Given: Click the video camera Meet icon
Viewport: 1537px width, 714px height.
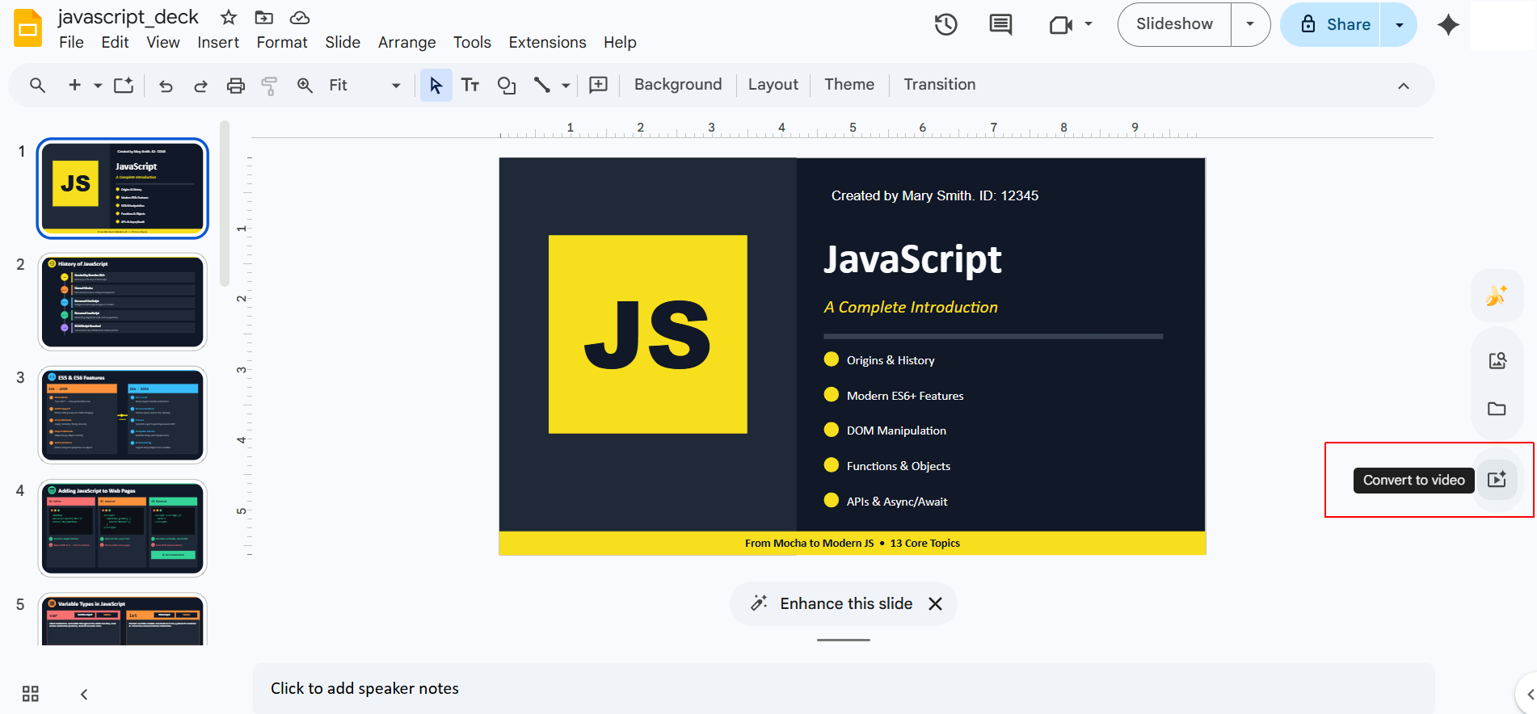Looking at the screenshot, I should (x=1061, y=25).
